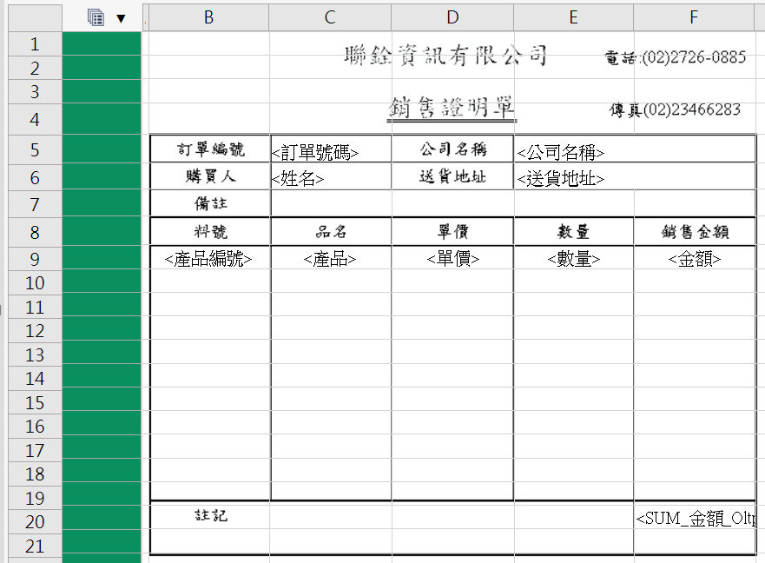Select column B header
This screenshot has width=765, height=563.
pyautogui.click(x=208, y=17)
